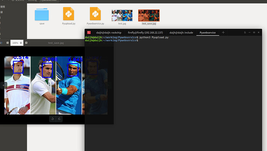Screen dimensions: 267x151
Task: Open the terminal hamburger menu
Action: click(245, 33)
